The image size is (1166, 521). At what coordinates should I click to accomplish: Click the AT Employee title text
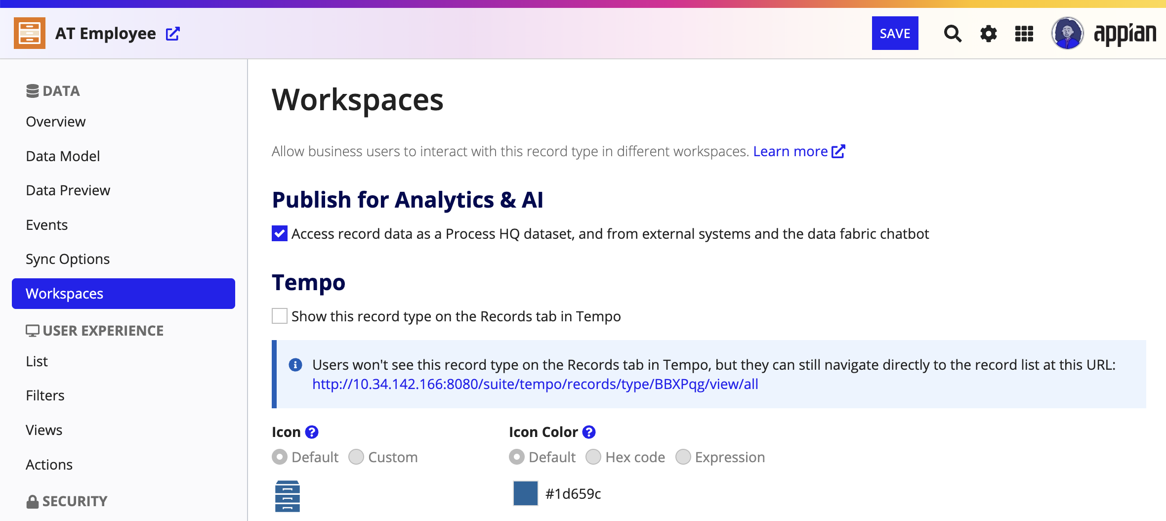[x=106, y=34]
